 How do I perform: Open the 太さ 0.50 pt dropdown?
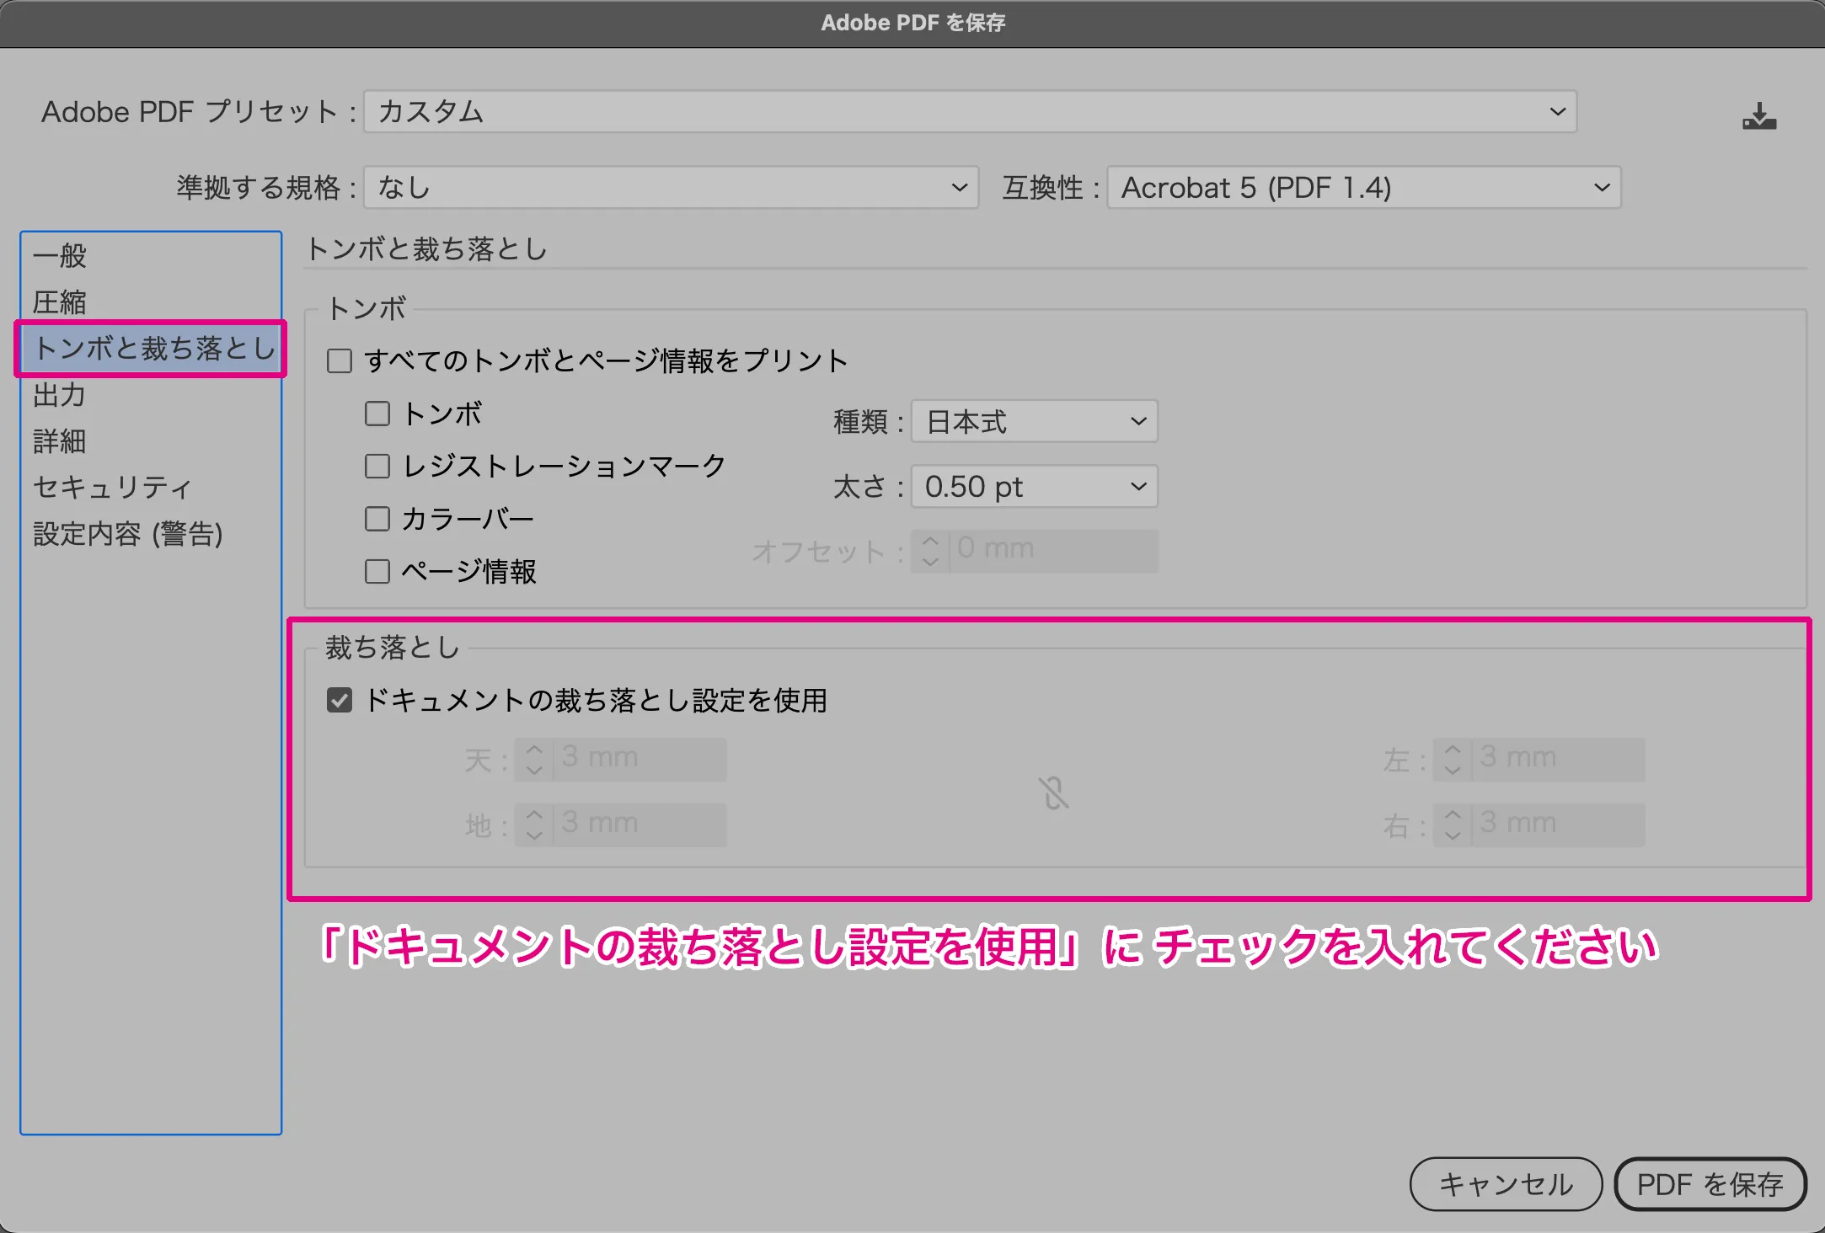click(1035, 486)
